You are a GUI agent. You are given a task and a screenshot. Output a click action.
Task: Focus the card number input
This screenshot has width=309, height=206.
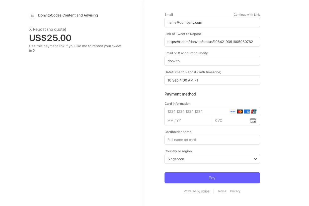[196, 111]
